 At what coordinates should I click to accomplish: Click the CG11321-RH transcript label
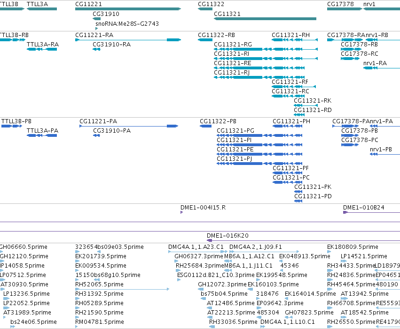click(290, 35)
